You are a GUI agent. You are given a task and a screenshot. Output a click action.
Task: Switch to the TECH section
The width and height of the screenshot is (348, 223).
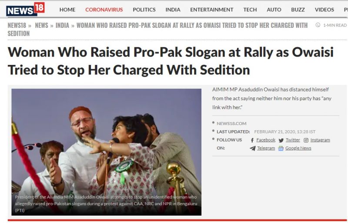pyautogui.click(x=250, y=10)
